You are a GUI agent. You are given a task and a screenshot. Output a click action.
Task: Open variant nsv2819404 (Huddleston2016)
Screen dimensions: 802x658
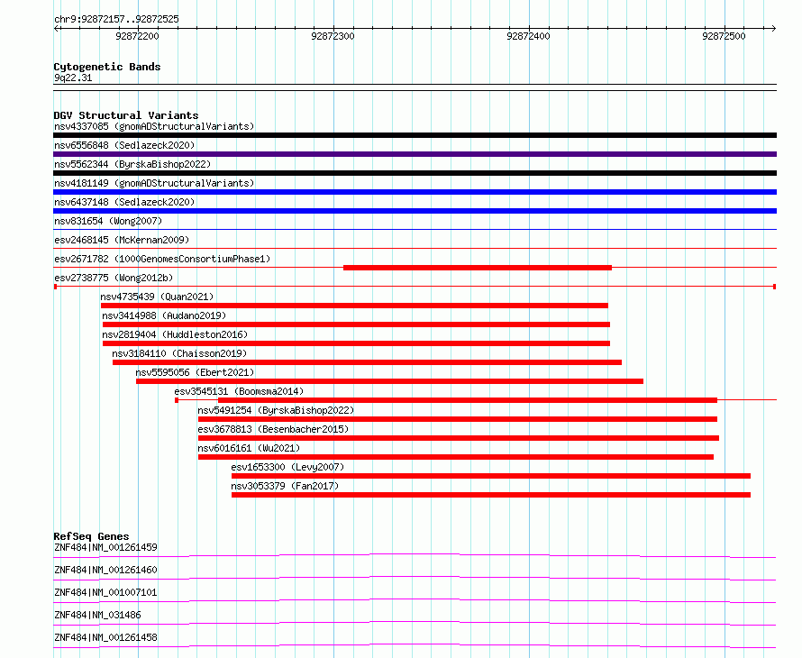(x=175, y=334)
